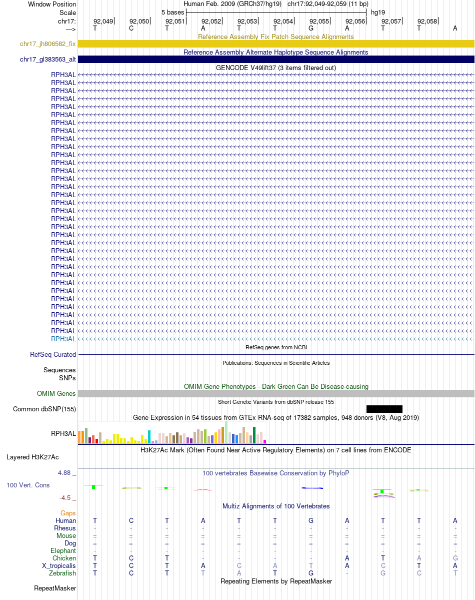Click the 5 bases scale bar text
475x600 pixels.
tap(172, 12)
